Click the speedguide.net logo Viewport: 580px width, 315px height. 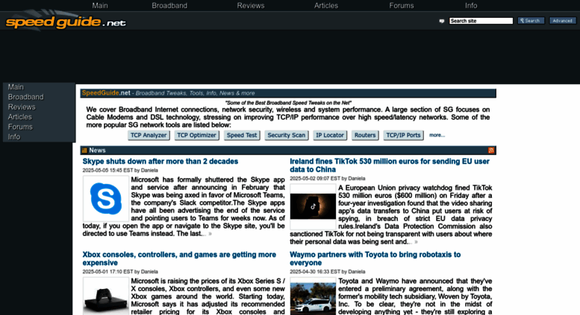point(66,22)
